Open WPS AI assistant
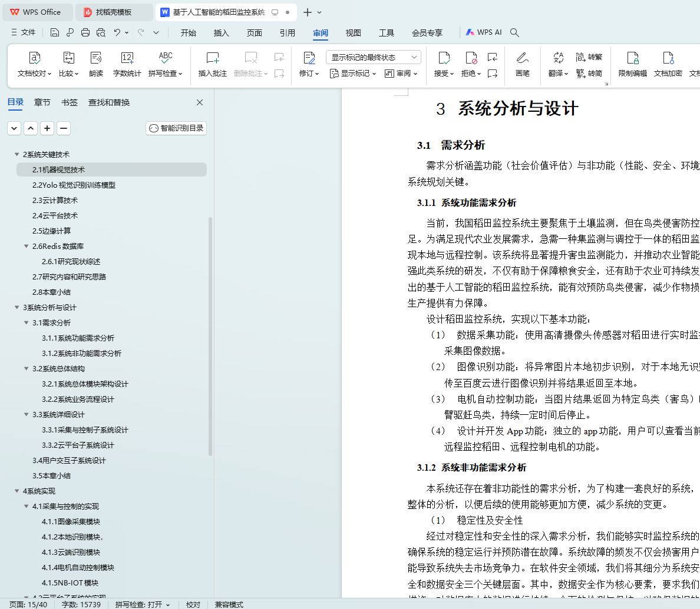 (484, 32)
